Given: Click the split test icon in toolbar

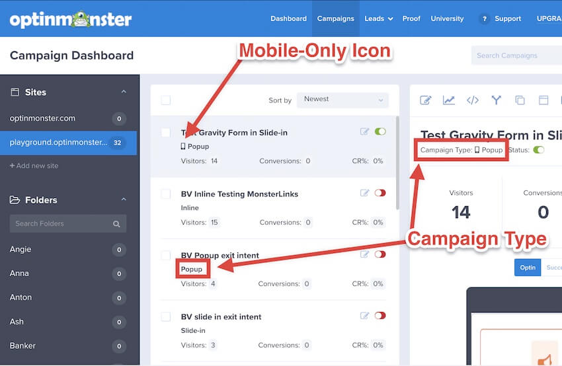Looking at the screenshot, I should pyautogui.click(x=497, y=100).
